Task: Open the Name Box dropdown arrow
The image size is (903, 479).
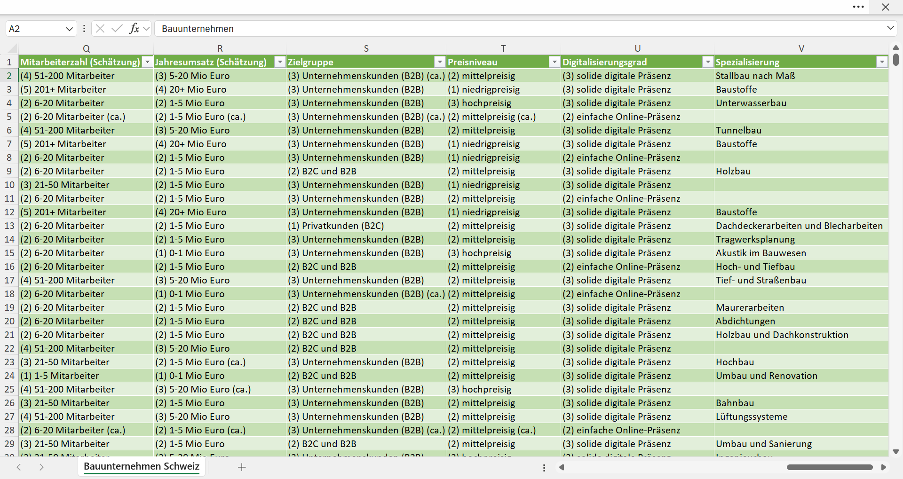Action: pos(69,29)
